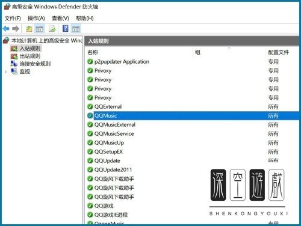Screen dimensions: 301x226
Task: Select the QQMusicUp rule
Action: 109,142
